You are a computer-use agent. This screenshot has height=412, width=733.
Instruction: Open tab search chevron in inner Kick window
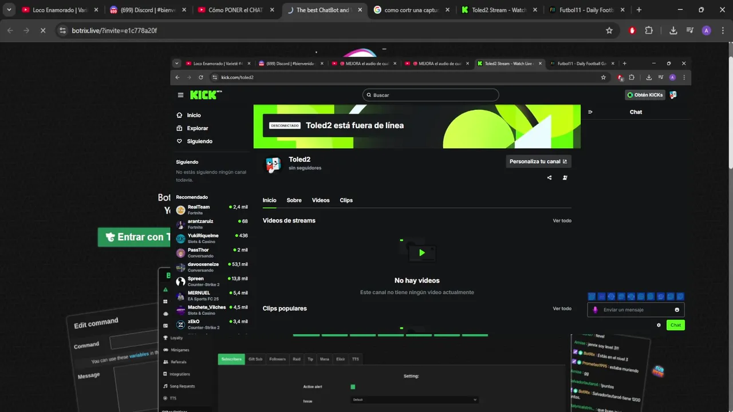click(x=176, y=64)
